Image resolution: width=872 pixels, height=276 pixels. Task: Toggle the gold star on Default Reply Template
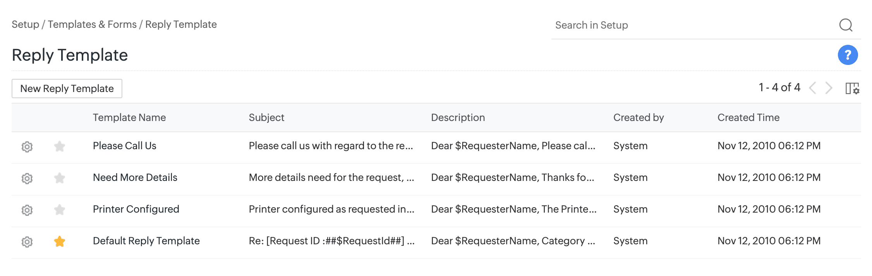coord(60,241)
